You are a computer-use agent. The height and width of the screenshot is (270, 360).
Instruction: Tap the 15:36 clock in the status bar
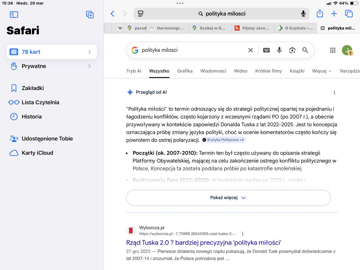[7, 3]
